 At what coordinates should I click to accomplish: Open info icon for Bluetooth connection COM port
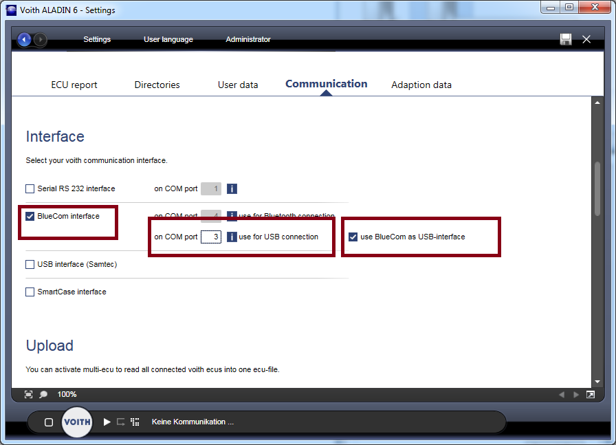[x=232, y=215]
